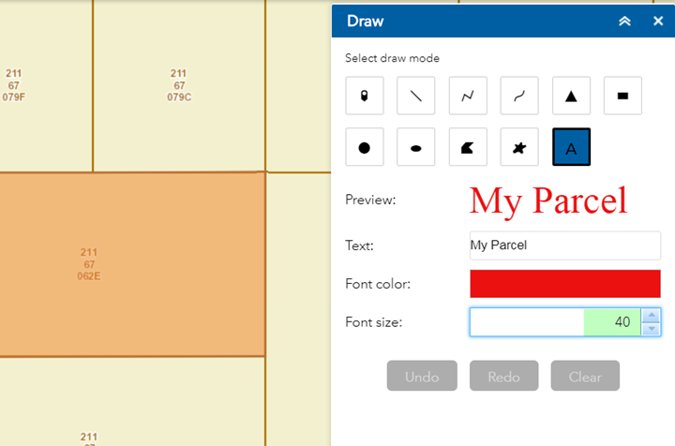Select the Line draw tool
This screenshot has height=446, width=675.
click(416, 96)
